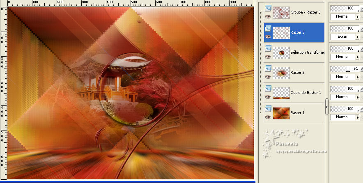Select the 'Raster 1' layer name
The width and height of the screenshot is (363, 183).
tap(297, 113)
